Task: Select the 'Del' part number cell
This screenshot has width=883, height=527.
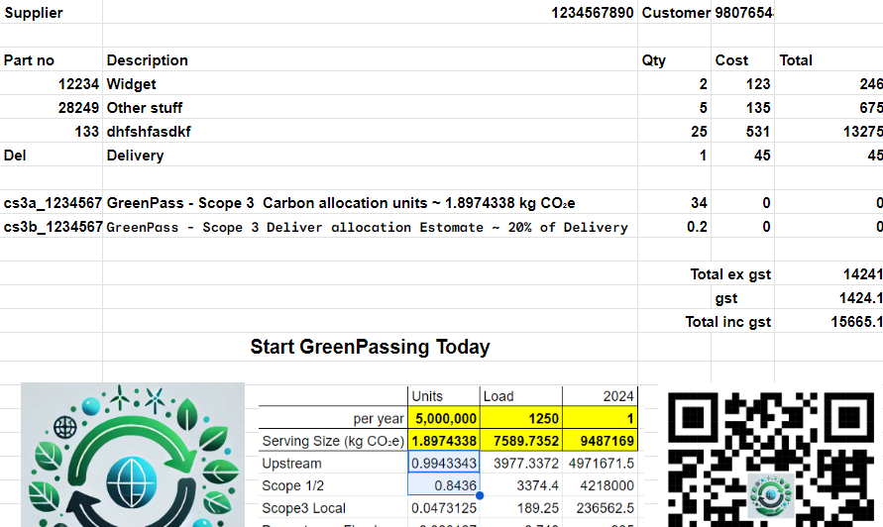Action: (52, 155)
